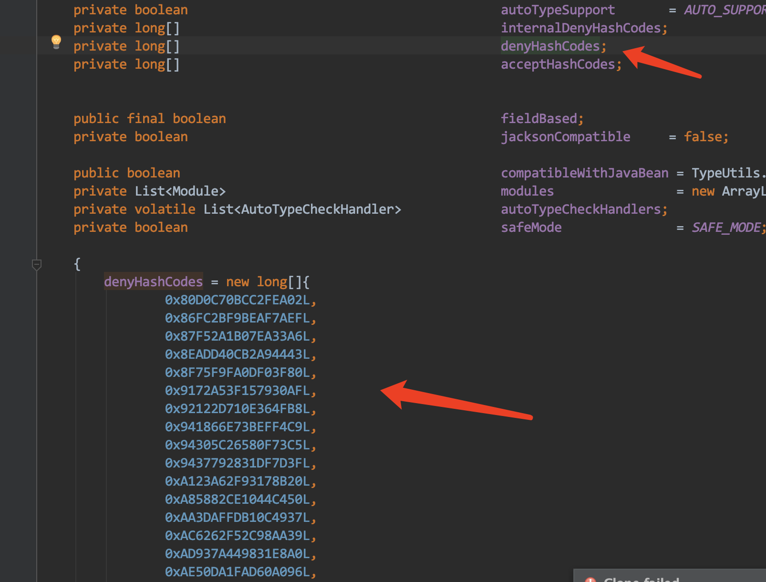Click hash value 0x86FC2BF9BEAF7AEFL
Screen dimensions: 766x582
point(237,318)
